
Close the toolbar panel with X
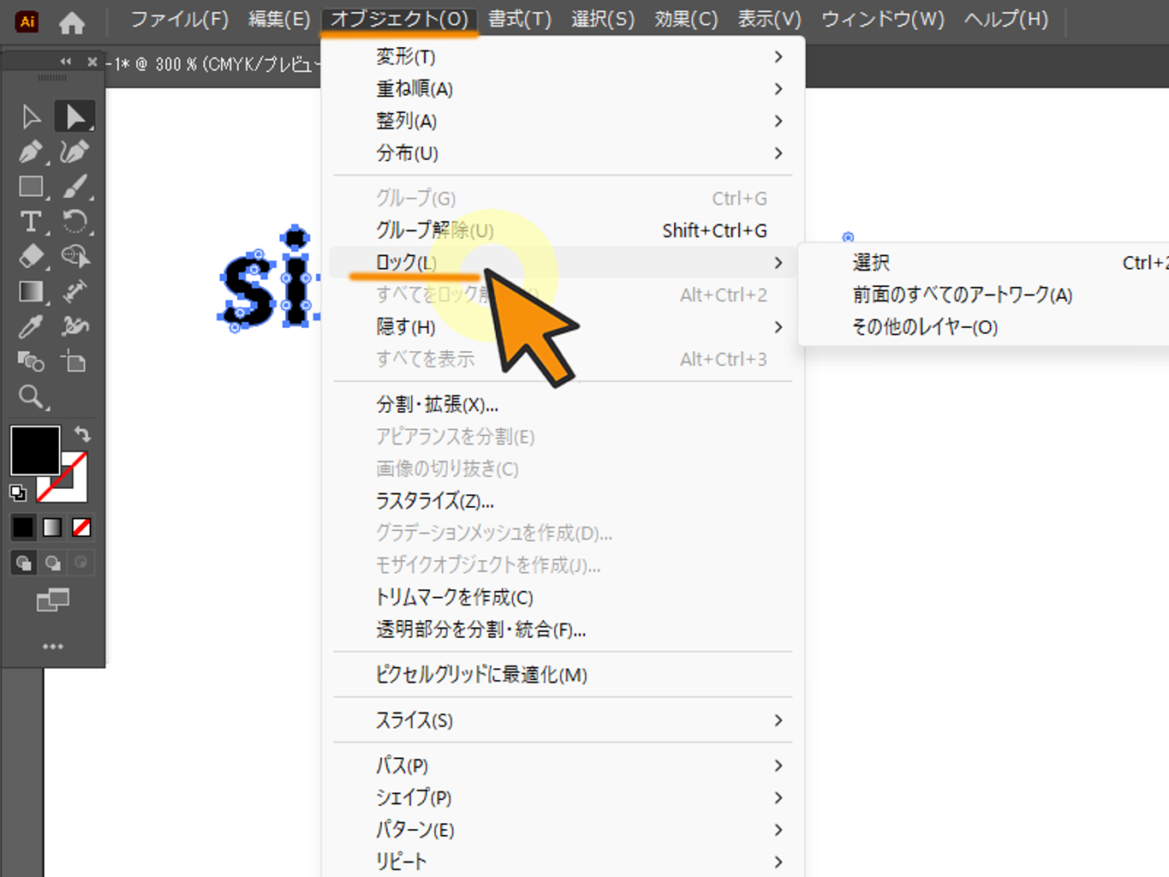(x=92, y=62)
